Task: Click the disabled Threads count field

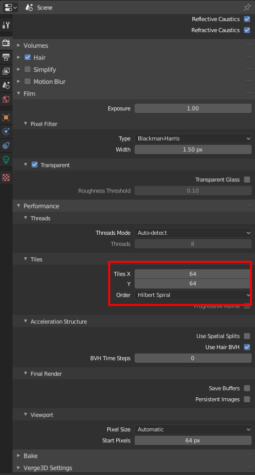Action: coord(193,244)
